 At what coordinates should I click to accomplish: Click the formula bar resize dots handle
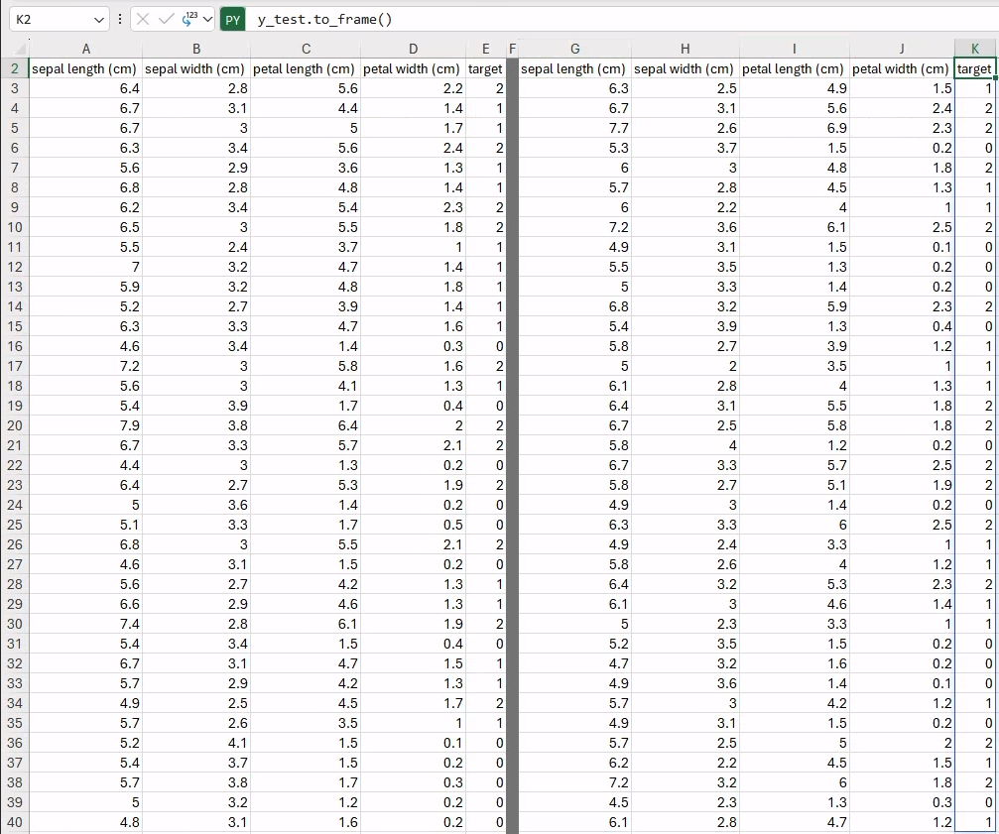pyautogui.click(x=120, y=20)
